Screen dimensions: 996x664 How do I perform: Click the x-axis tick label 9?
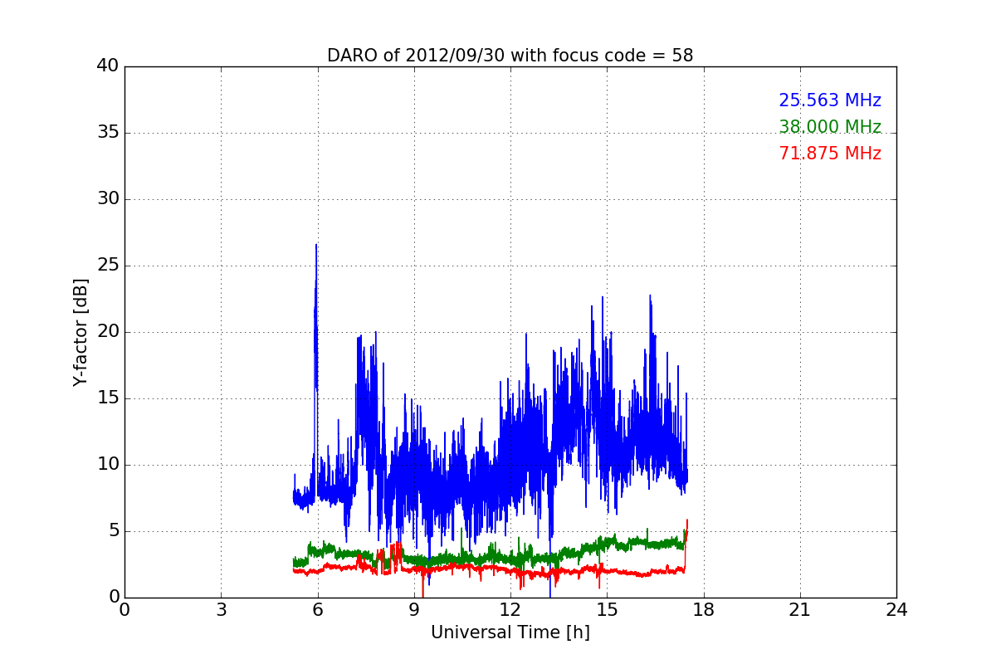pyautogui.click(x=413, y=610)
